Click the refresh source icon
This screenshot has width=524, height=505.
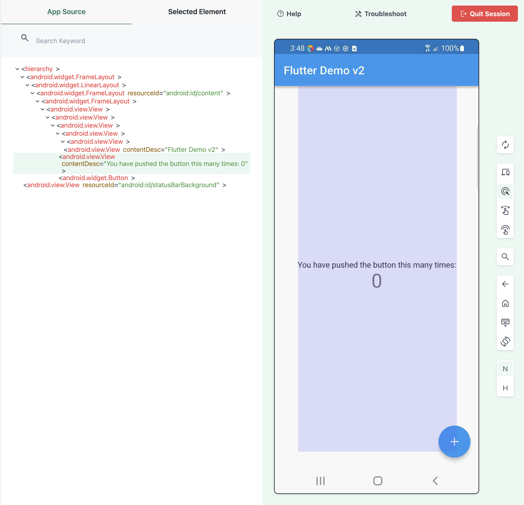(x=505, y=145)
